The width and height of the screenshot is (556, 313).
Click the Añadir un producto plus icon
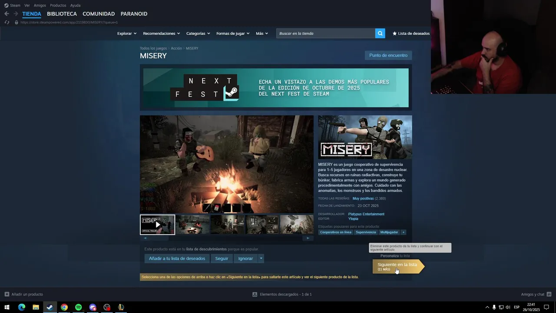[x=7, y=294]
